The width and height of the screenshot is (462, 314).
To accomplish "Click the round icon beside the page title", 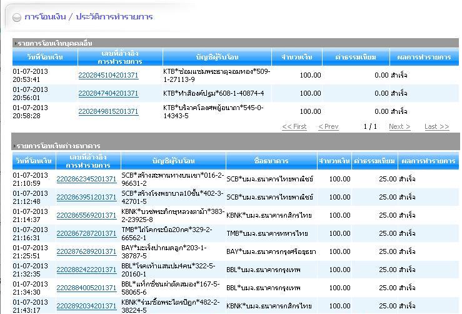I will point(16,18).
